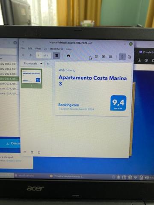Click the tray icon between Wi-Fi and volume
Image resolution: width=154 pixels, height=205 pixels.
click(x=141, y=178)
